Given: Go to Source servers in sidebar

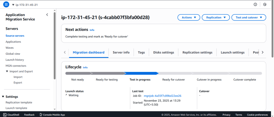Looking at the screenshot, I should click(15, 36).
